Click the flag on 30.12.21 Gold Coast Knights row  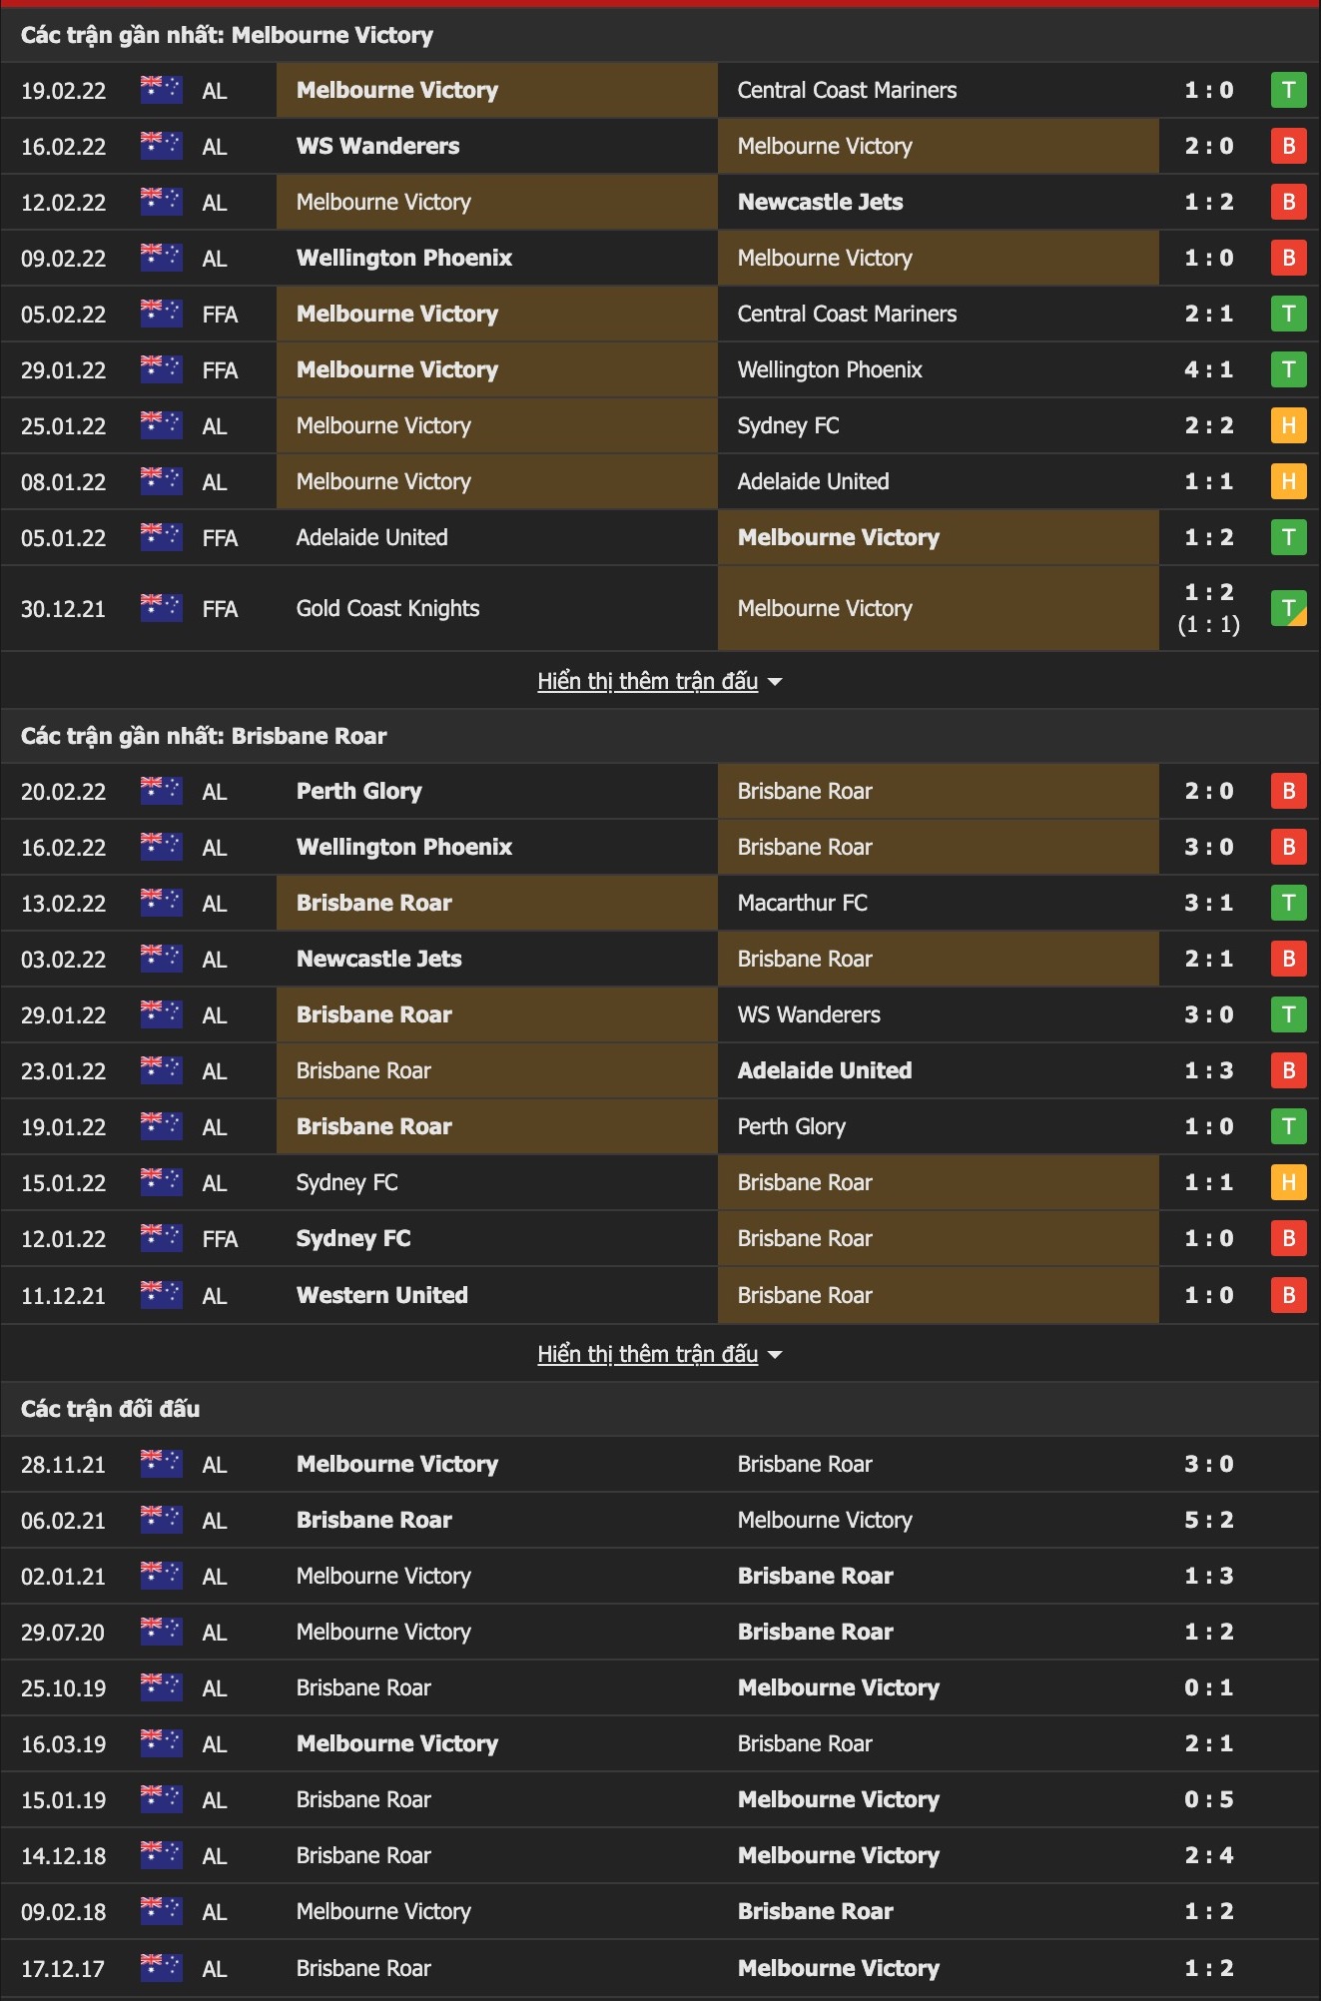pos(161,608)
